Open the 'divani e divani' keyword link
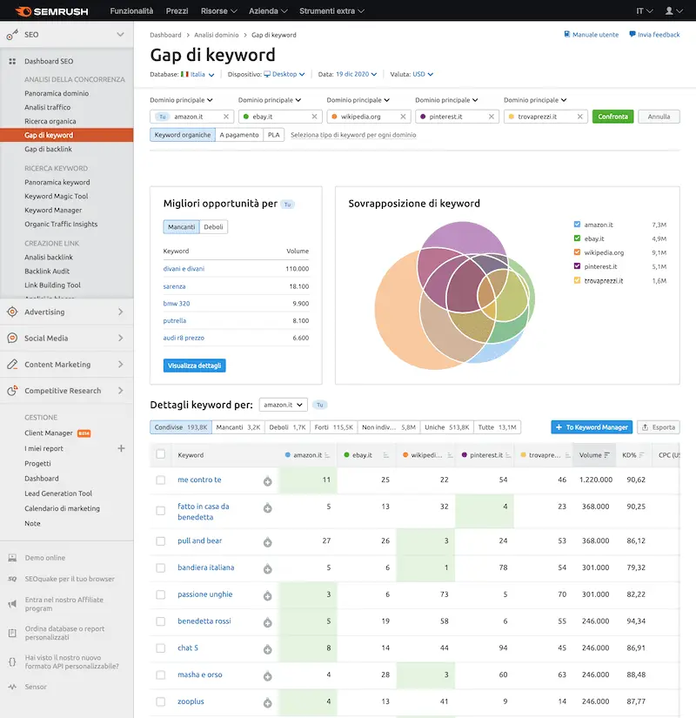Screen dimensions: 696x718 coord(184,269)
